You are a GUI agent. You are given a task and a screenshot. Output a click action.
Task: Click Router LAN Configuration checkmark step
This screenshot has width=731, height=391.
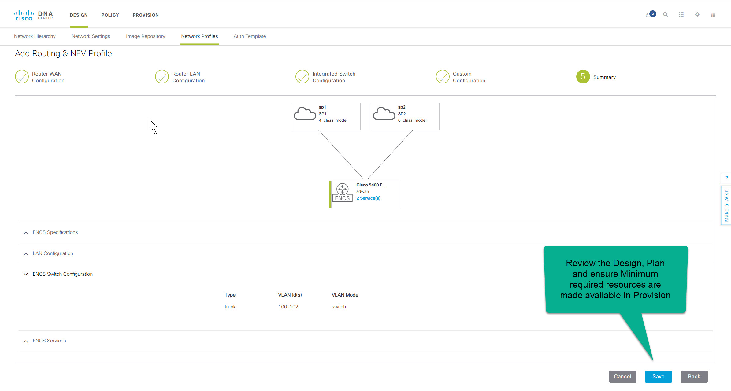162,77
